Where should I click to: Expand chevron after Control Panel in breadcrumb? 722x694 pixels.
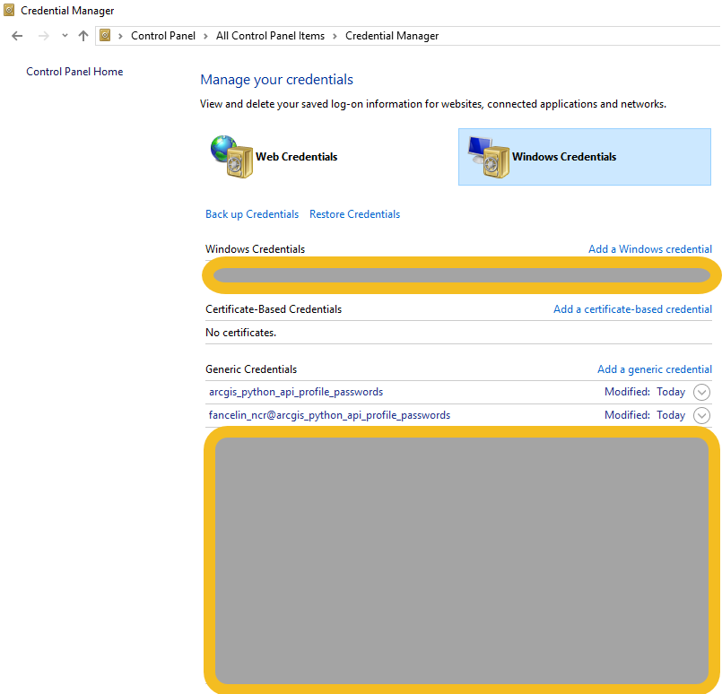click(205, 36)
